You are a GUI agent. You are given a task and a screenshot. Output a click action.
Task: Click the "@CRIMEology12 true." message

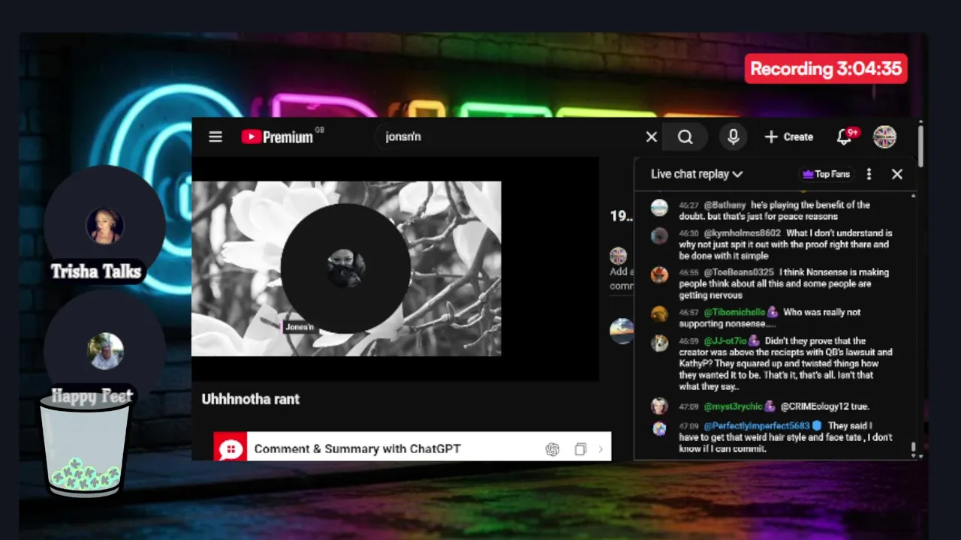pyautogui.click(x=825, y=406)
